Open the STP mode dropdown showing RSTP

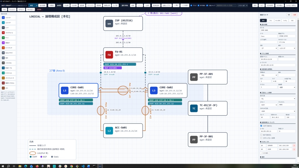(x=269, y=105)
